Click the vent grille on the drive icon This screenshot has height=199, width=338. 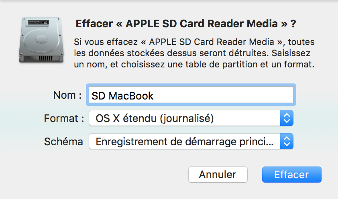point(45,59)
